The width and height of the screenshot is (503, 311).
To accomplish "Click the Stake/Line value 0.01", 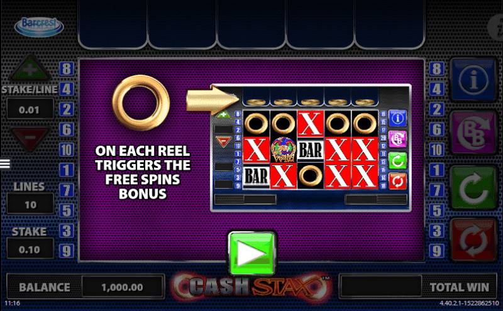I will click(x=30, y=109).
